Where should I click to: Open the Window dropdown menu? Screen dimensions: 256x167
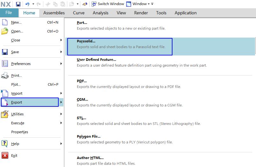point(138,4)
